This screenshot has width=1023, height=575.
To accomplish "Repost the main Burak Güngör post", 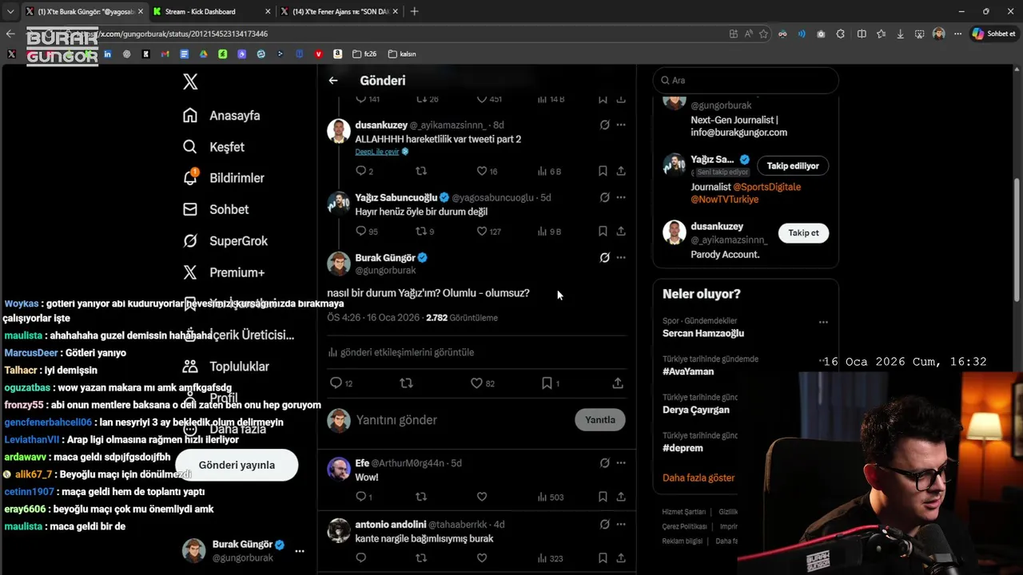I will pyautogui.click(x=406, y=383).
